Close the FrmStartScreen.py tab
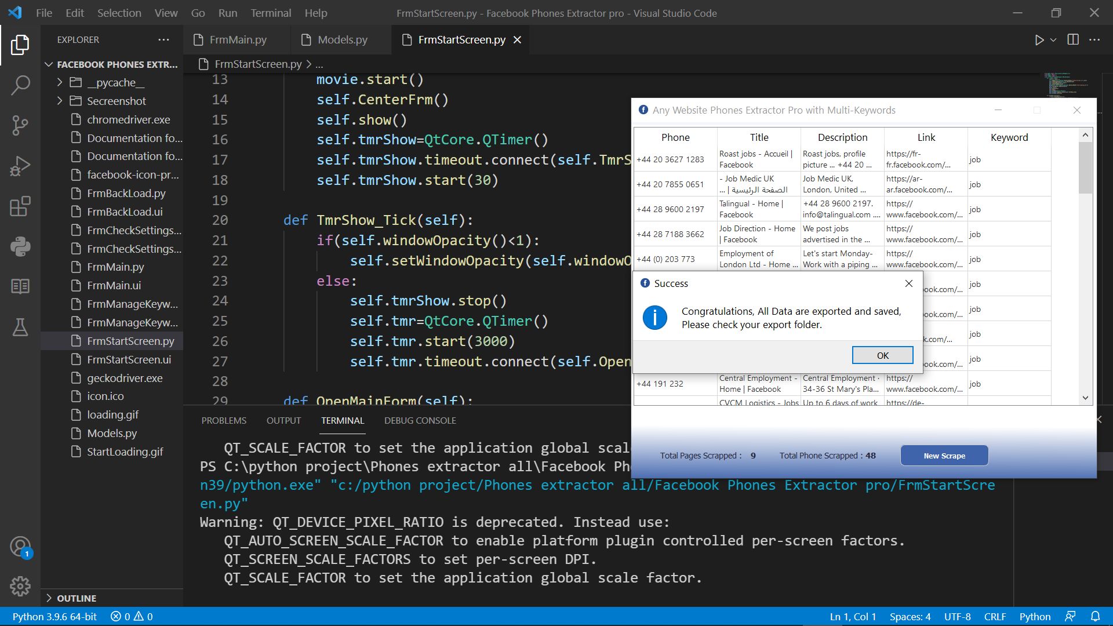Viewport: 1113px width, 626px height. [517, 40]
